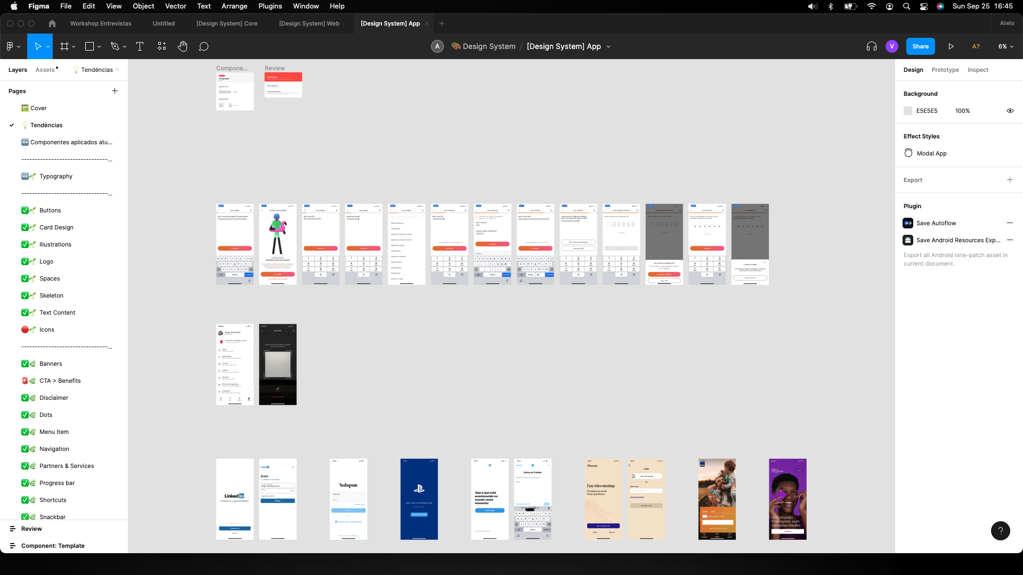
Task: Open the Buttons page
Action: pyautogui.click(x=50, y=210)
